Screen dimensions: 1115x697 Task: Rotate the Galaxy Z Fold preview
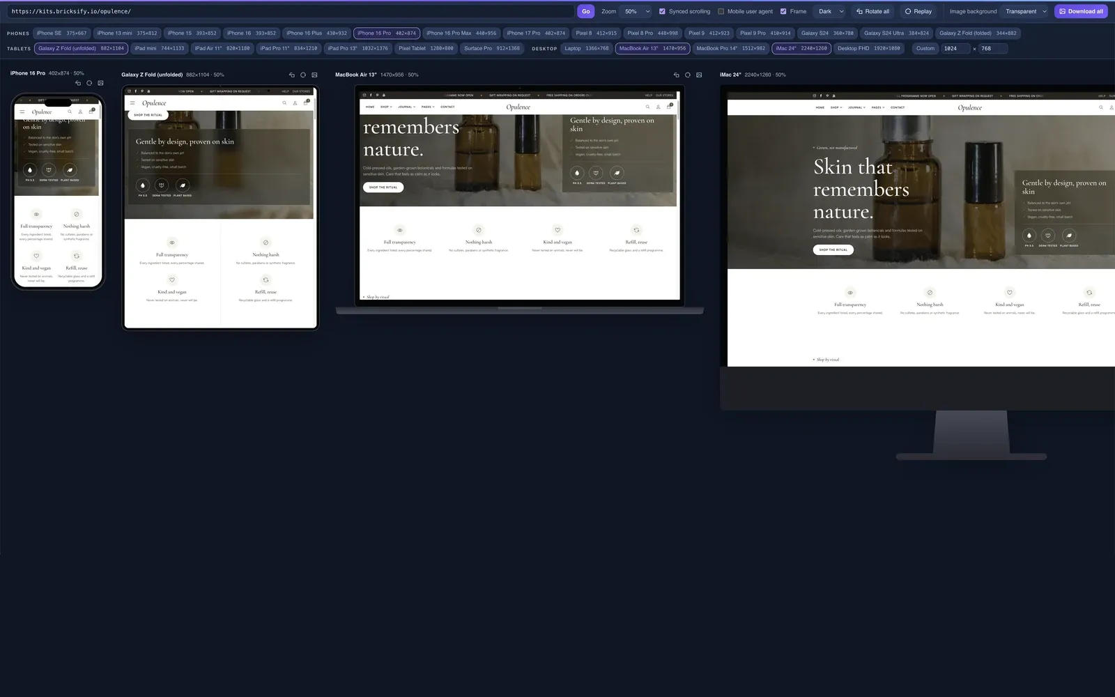coord(292,75)
